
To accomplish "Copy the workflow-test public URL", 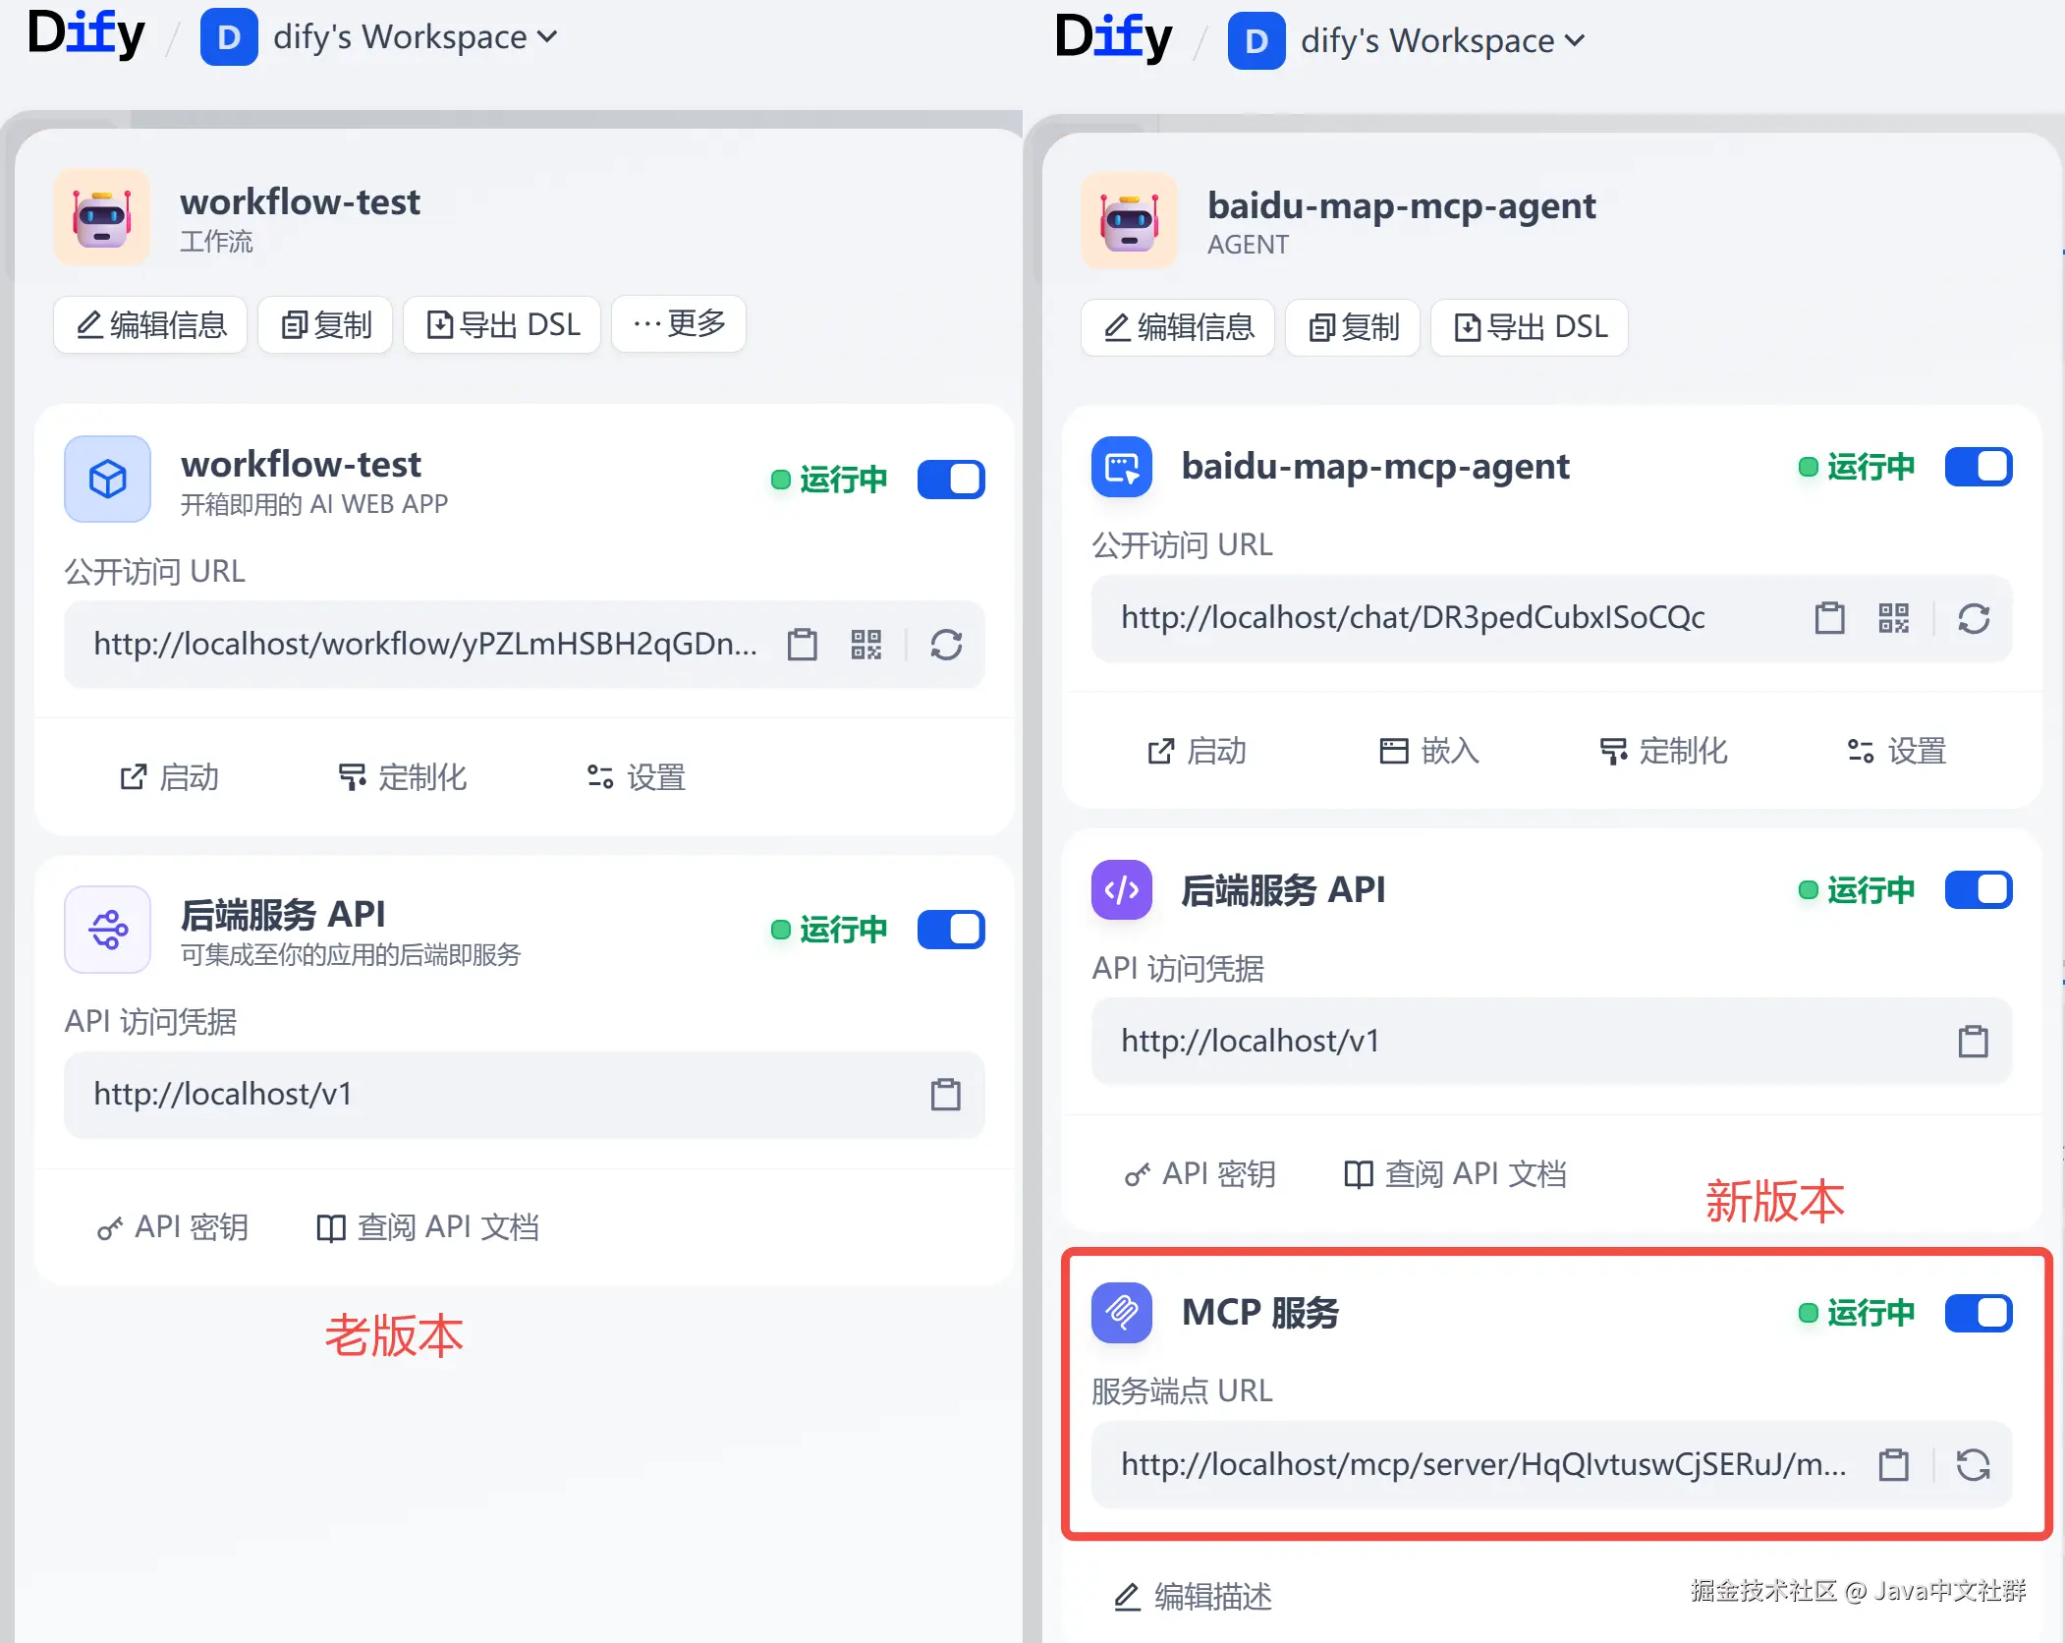I will (x=802, y=645).
